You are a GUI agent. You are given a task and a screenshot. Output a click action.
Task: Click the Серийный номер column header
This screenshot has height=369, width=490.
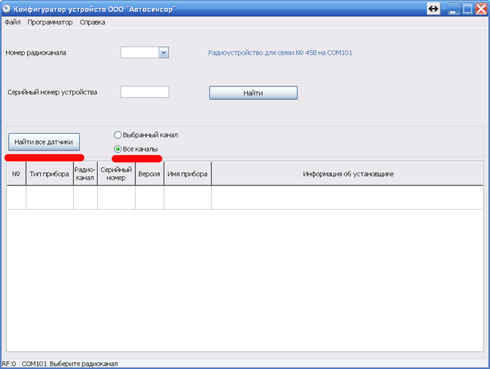coord(116,173)
